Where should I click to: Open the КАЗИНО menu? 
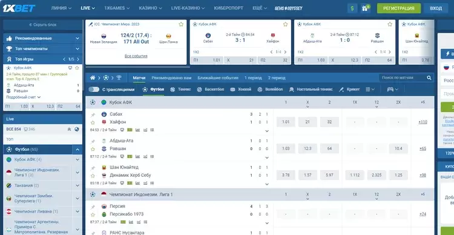[x=150, y=8]
